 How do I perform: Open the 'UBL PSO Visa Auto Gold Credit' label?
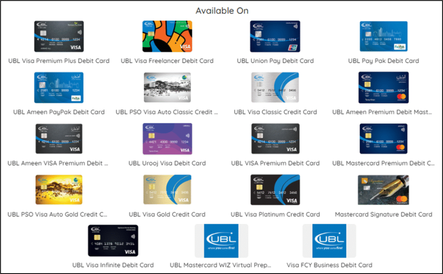[x=58, y=214]
